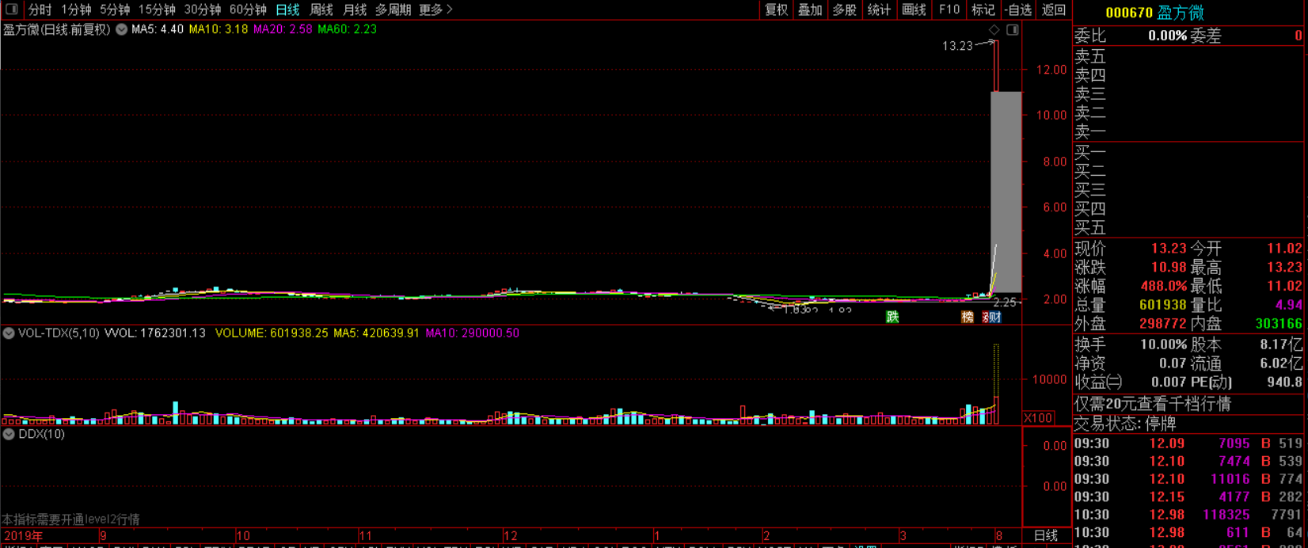Click the 内盘 303166 value
Image resolution: width=1308 pixels, height=548 pixels.
coord(1279,325)
